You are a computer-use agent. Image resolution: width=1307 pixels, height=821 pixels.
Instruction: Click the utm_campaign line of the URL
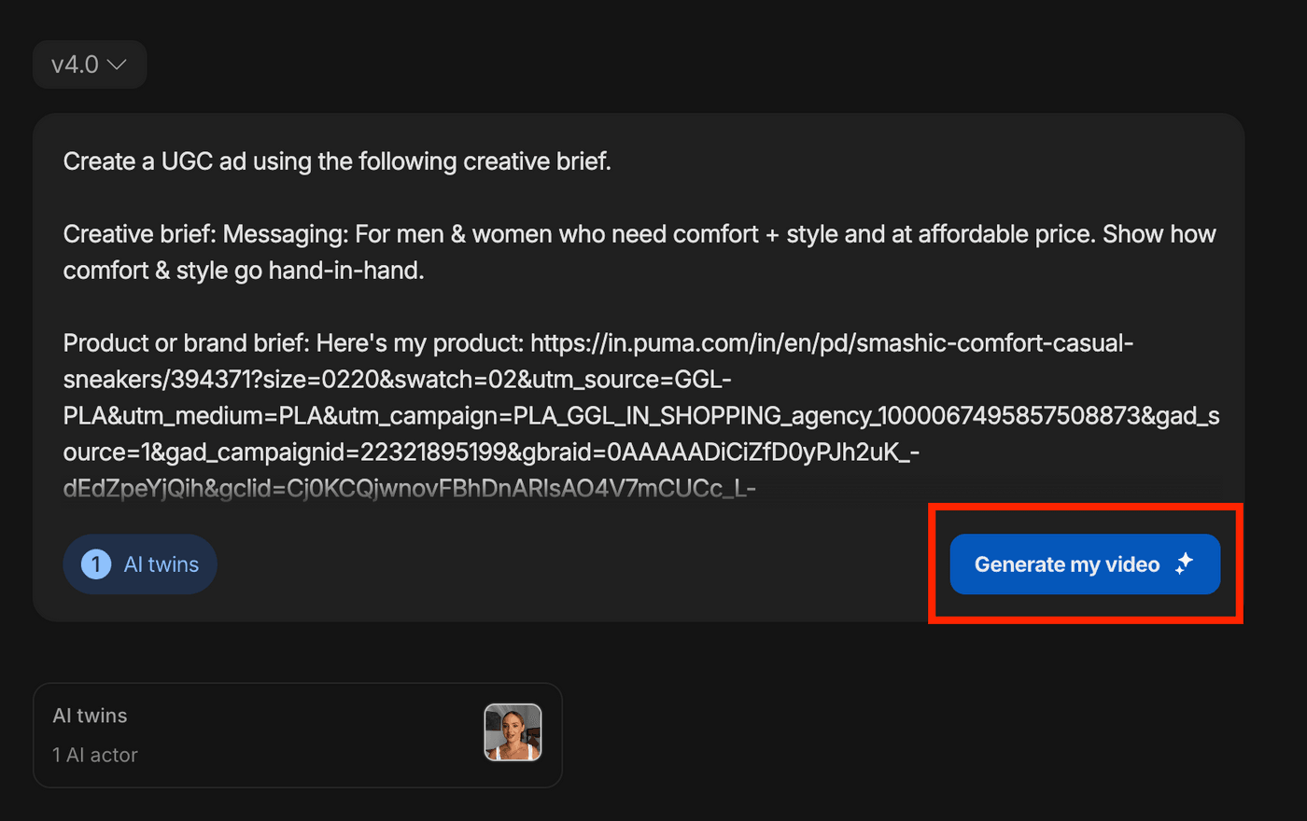click(x=640, y=416)
